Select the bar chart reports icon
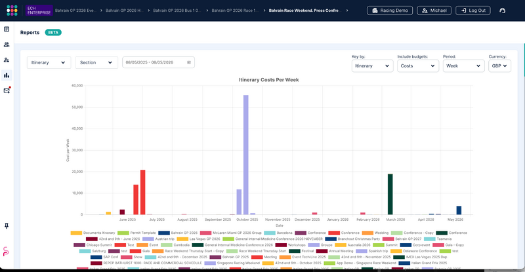525x272 pixels. click(7, 75)
